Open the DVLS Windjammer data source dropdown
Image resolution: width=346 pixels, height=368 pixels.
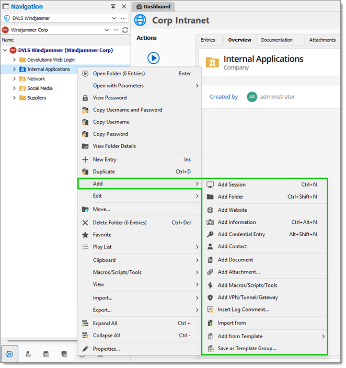point(114,18)
